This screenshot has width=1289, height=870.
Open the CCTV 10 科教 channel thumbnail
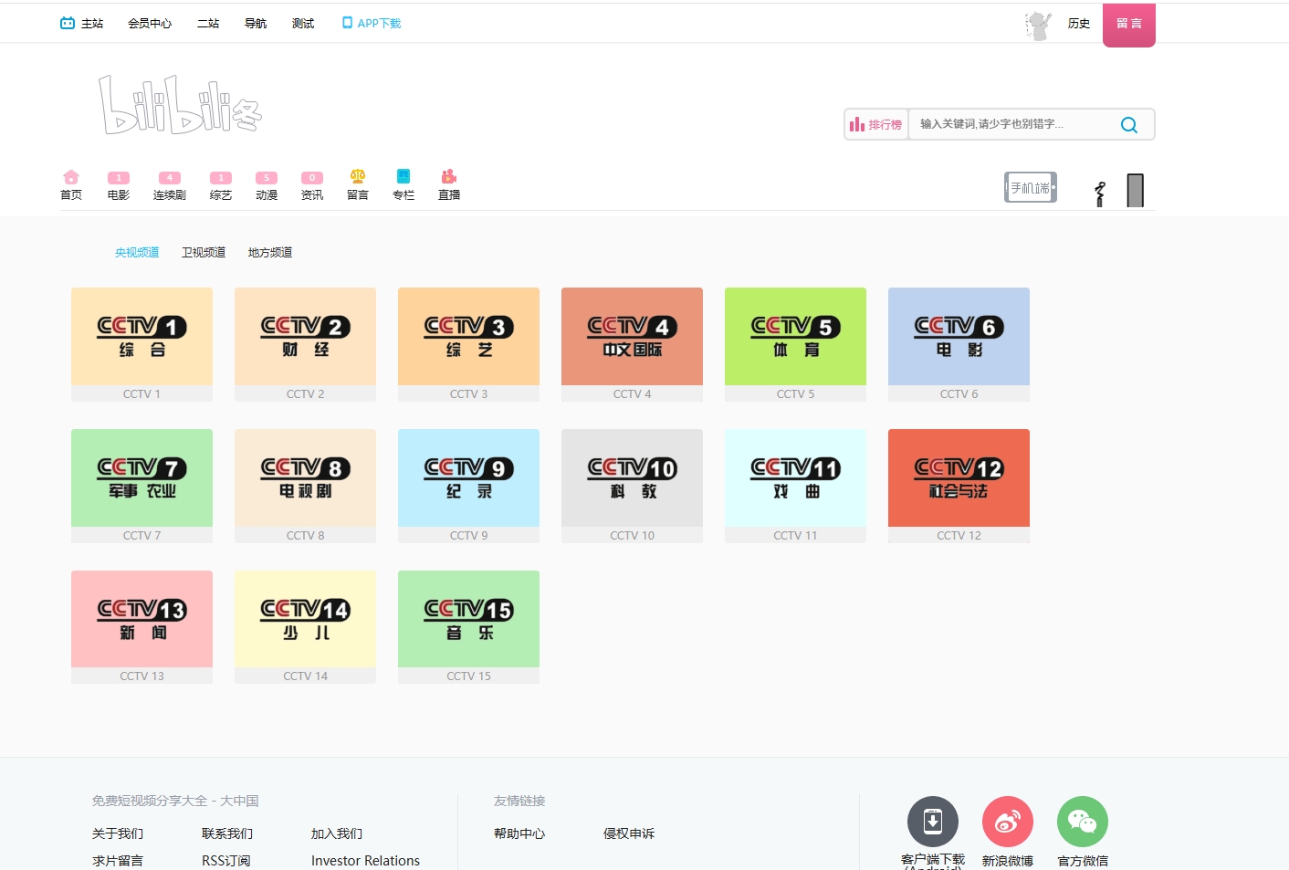coord(632,477)
